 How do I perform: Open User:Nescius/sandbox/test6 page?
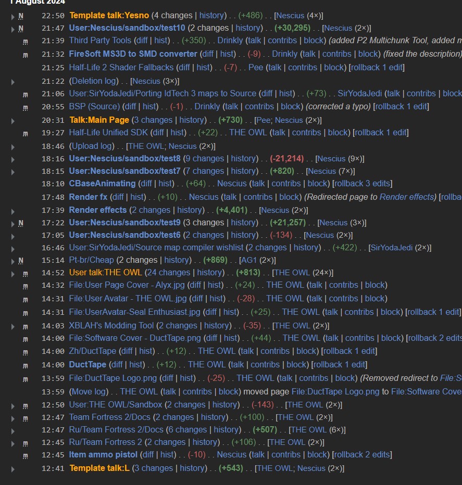tap(124, 235)
